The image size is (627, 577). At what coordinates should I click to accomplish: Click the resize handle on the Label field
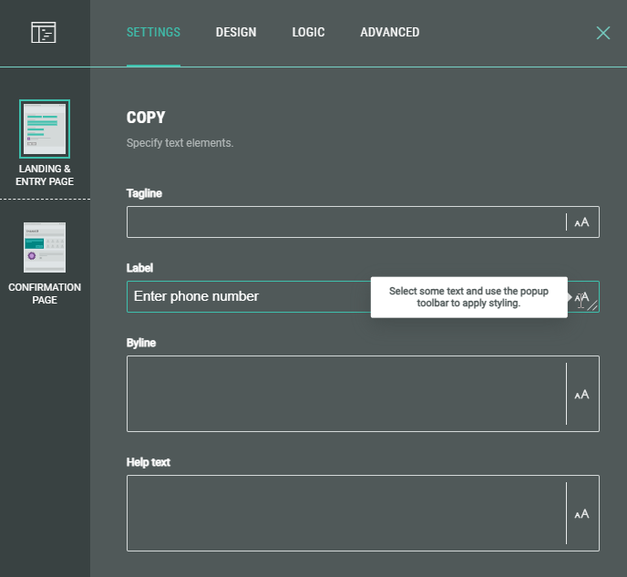[593, 306]
